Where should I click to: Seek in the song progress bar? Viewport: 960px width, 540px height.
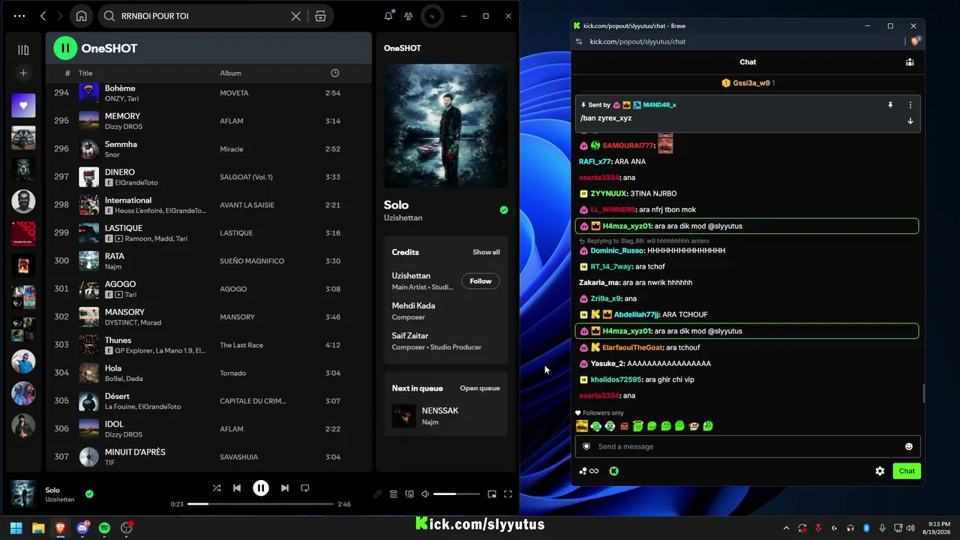(x=260, y=504)
